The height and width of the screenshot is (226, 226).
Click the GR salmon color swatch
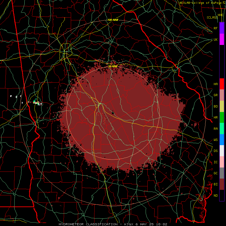pyautogui.click(x=222, y=95)
